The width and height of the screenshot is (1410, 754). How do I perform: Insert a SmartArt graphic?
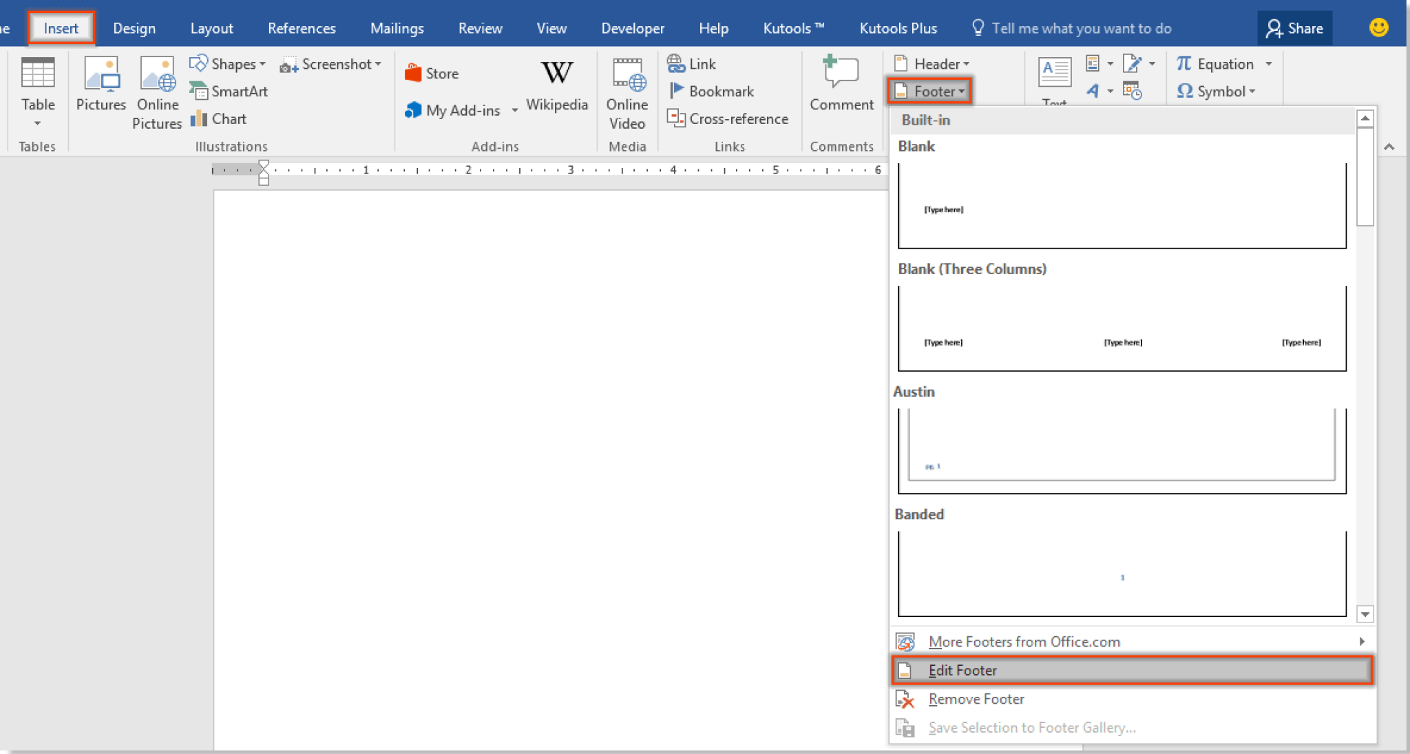[x=229, y=91]
